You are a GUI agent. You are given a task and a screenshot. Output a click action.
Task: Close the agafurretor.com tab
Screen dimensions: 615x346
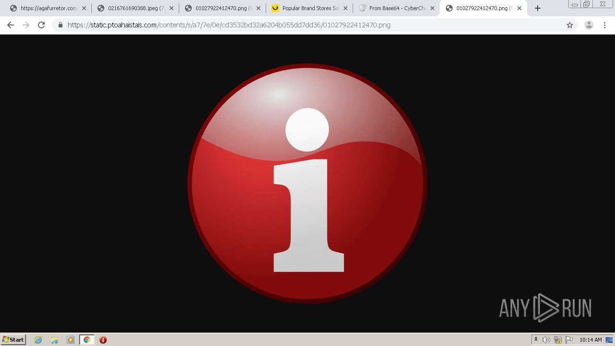(x=84, y=8)
